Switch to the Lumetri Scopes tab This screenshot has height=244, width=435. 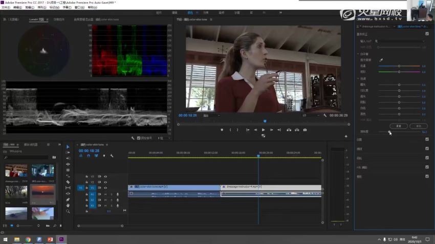[36, 19]
